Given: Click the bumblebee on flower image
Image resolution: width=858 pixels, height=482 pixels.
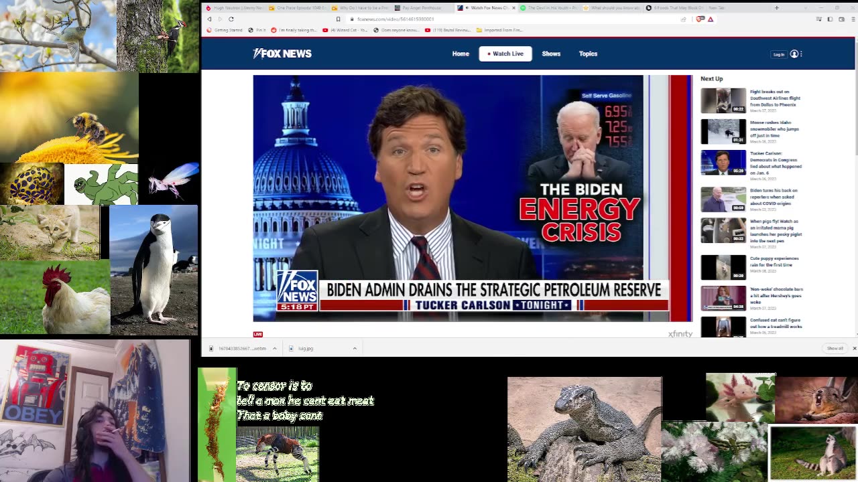Looking at the screenshot, I should point(69,117).
